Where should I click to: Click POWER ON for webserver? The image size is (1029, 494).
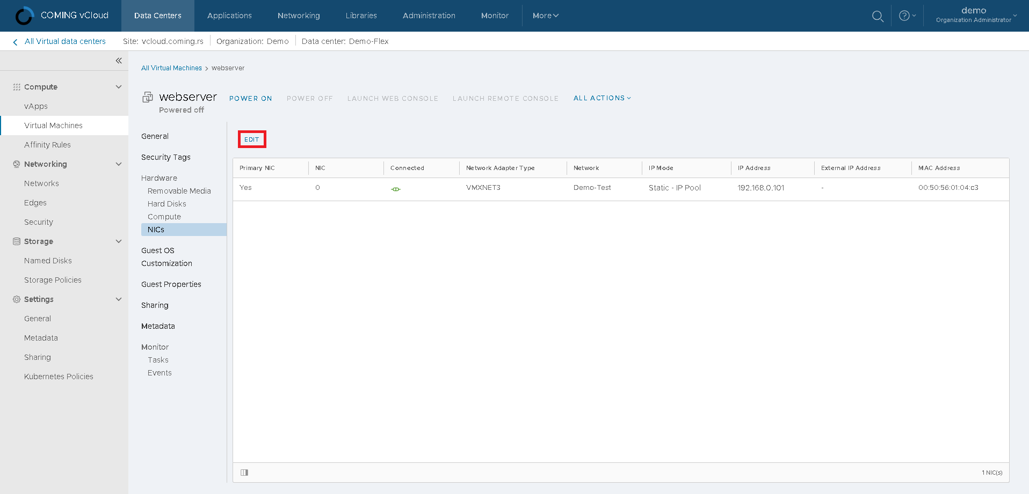[250, 99]
